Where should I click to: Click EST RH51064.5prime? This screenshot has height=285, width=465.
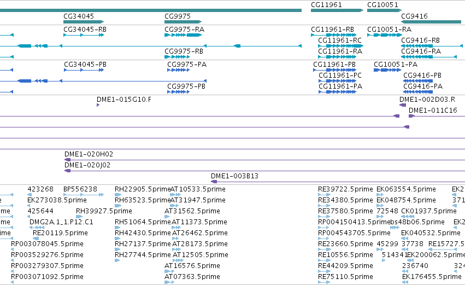click(143, 222)
